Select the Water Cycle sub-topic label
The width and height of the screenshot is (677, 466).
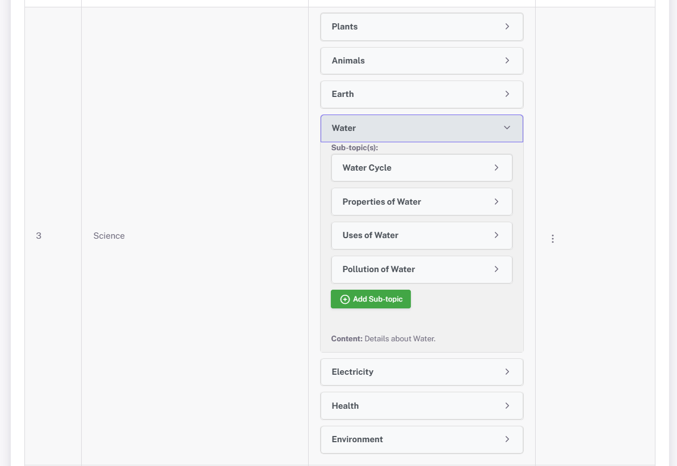[x=367, y=168]
